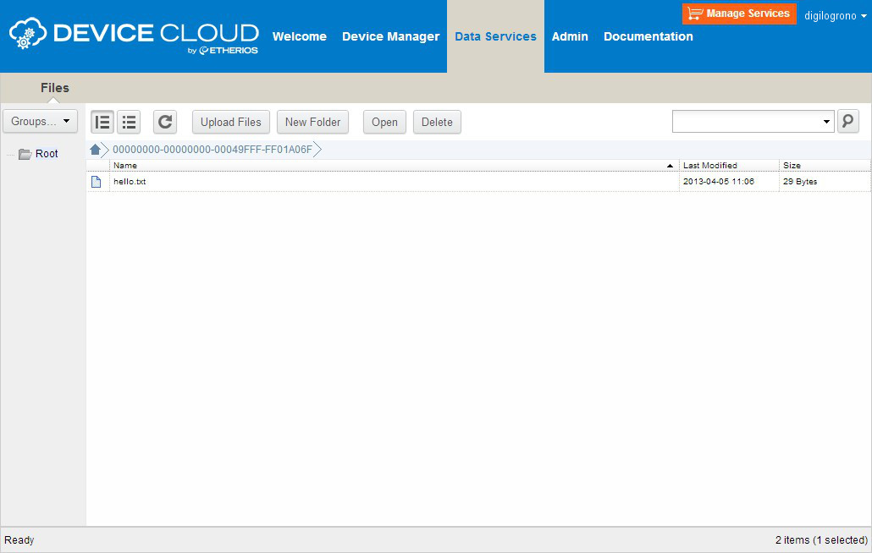Select the device ID breadcrumb folder
Screen dimensions: 872x553
212,150
